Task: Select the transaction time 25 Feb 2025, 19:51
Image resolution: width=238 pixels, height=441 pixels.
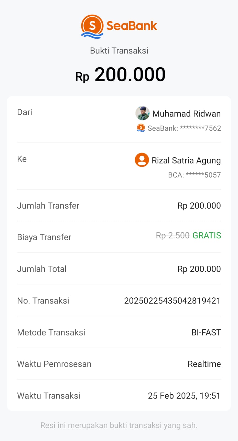Action: (184, 396)
